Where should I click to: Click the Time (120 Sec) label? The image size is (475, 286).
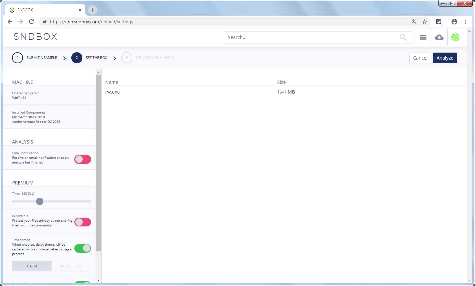pyautogui.click(x=23, y=194)
